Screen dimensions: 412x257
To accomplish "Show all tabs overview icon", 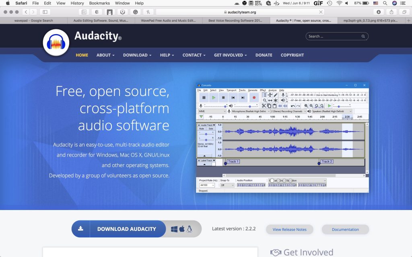I will point(404,12).
